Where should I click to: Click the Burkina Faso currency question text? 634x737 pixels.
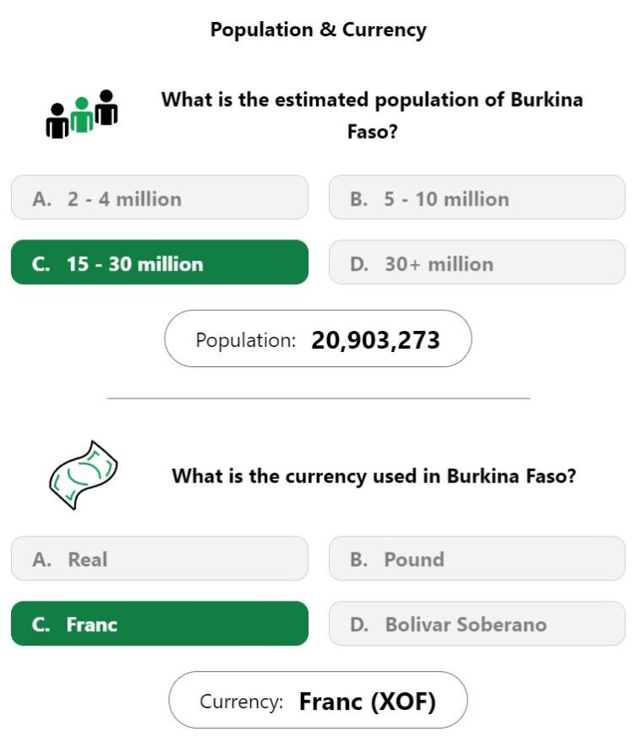374,476
